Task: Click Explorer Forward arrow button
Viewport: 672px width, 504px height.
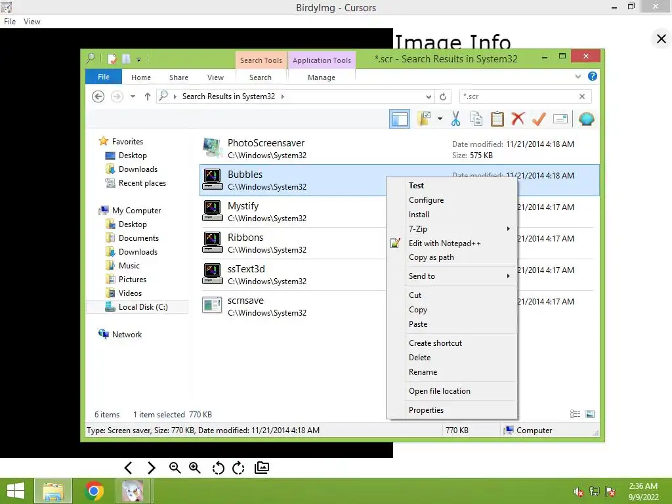Action: coord(117,96)
